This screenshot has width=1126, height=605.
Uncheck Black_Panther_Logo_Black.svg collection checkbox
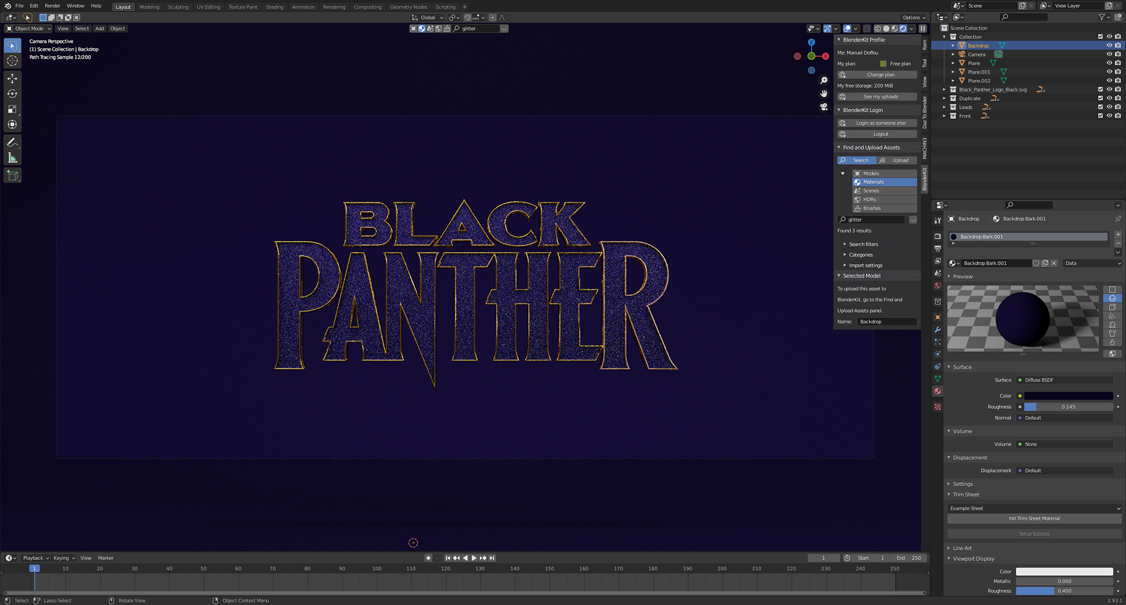point(1100,89)
